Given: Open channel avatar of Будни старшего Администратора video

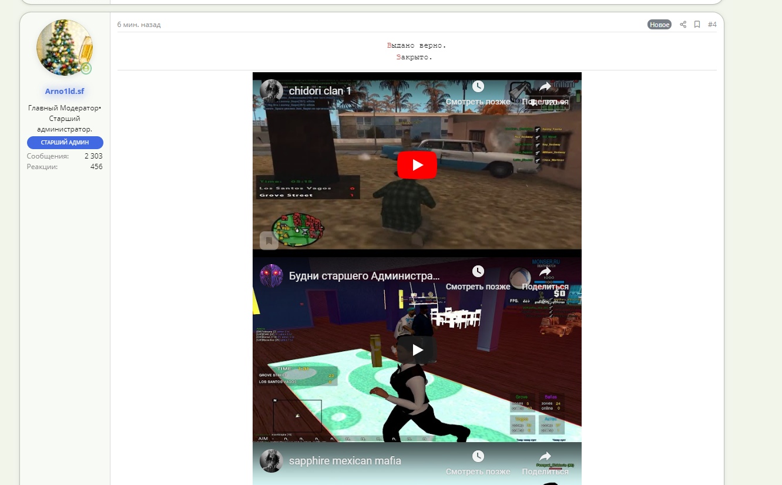Looking at the screenshot, I should (271, 276).
